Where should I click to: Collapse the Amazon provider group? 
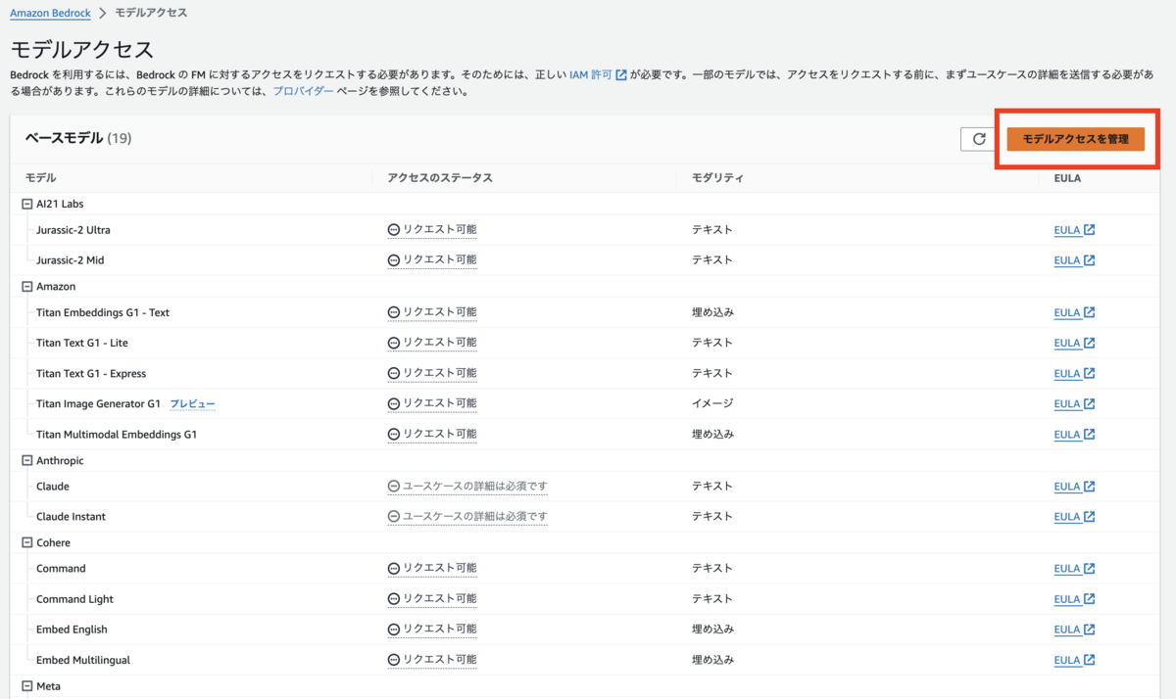27,287
